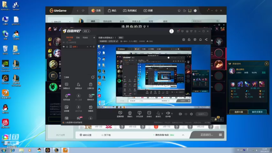
Task: Add 直播屏幕 screen capture source
Action: (120, 114)
